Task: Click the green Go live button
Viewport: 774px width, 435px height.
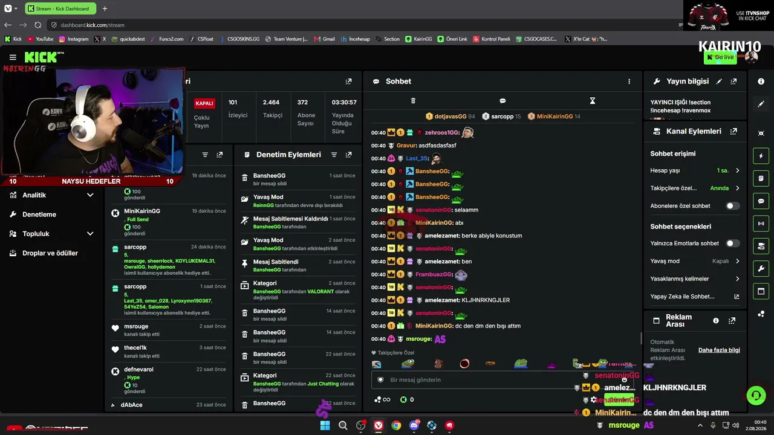Action: coord(720,57)
